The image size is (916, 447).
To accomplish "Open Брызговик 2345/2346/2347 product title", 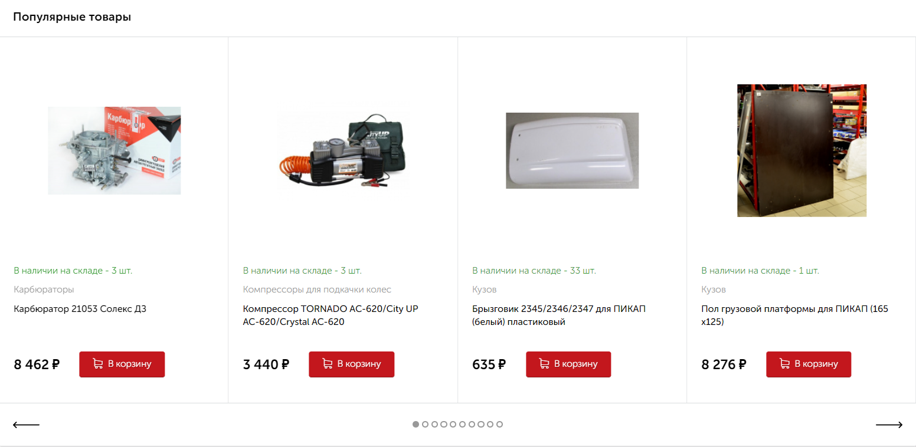I will coord(559,315).
